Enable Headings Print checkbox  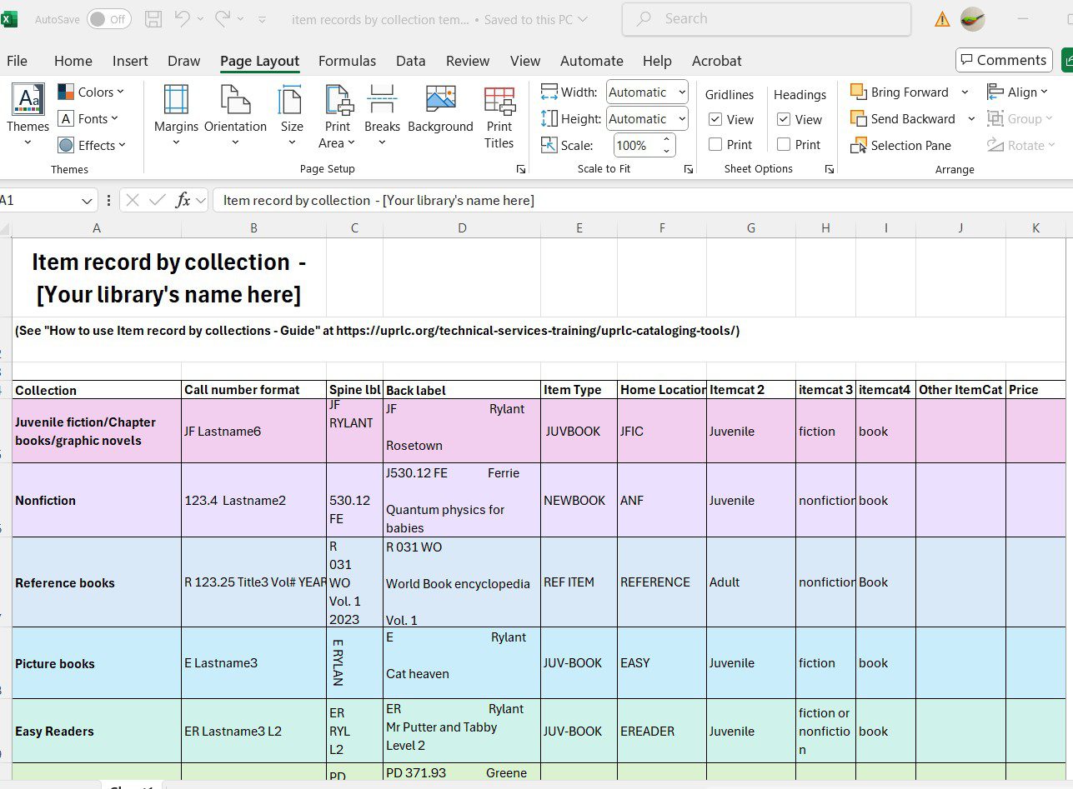pos(785,143)
